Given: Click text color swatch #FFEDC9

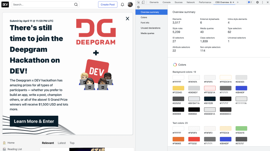Looking at the screenshot, I should click(x=225, y=128).
